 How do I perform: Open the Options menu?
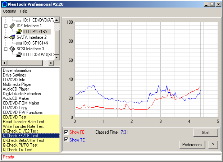pos(9,11)
